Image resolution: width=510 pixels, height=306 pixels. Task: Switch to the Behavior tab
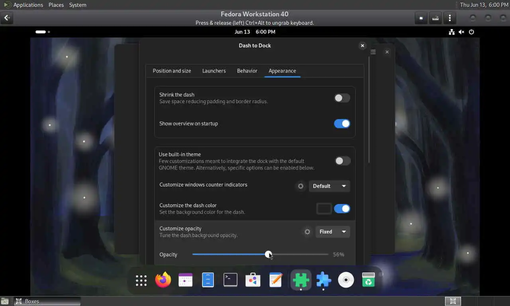247,71
